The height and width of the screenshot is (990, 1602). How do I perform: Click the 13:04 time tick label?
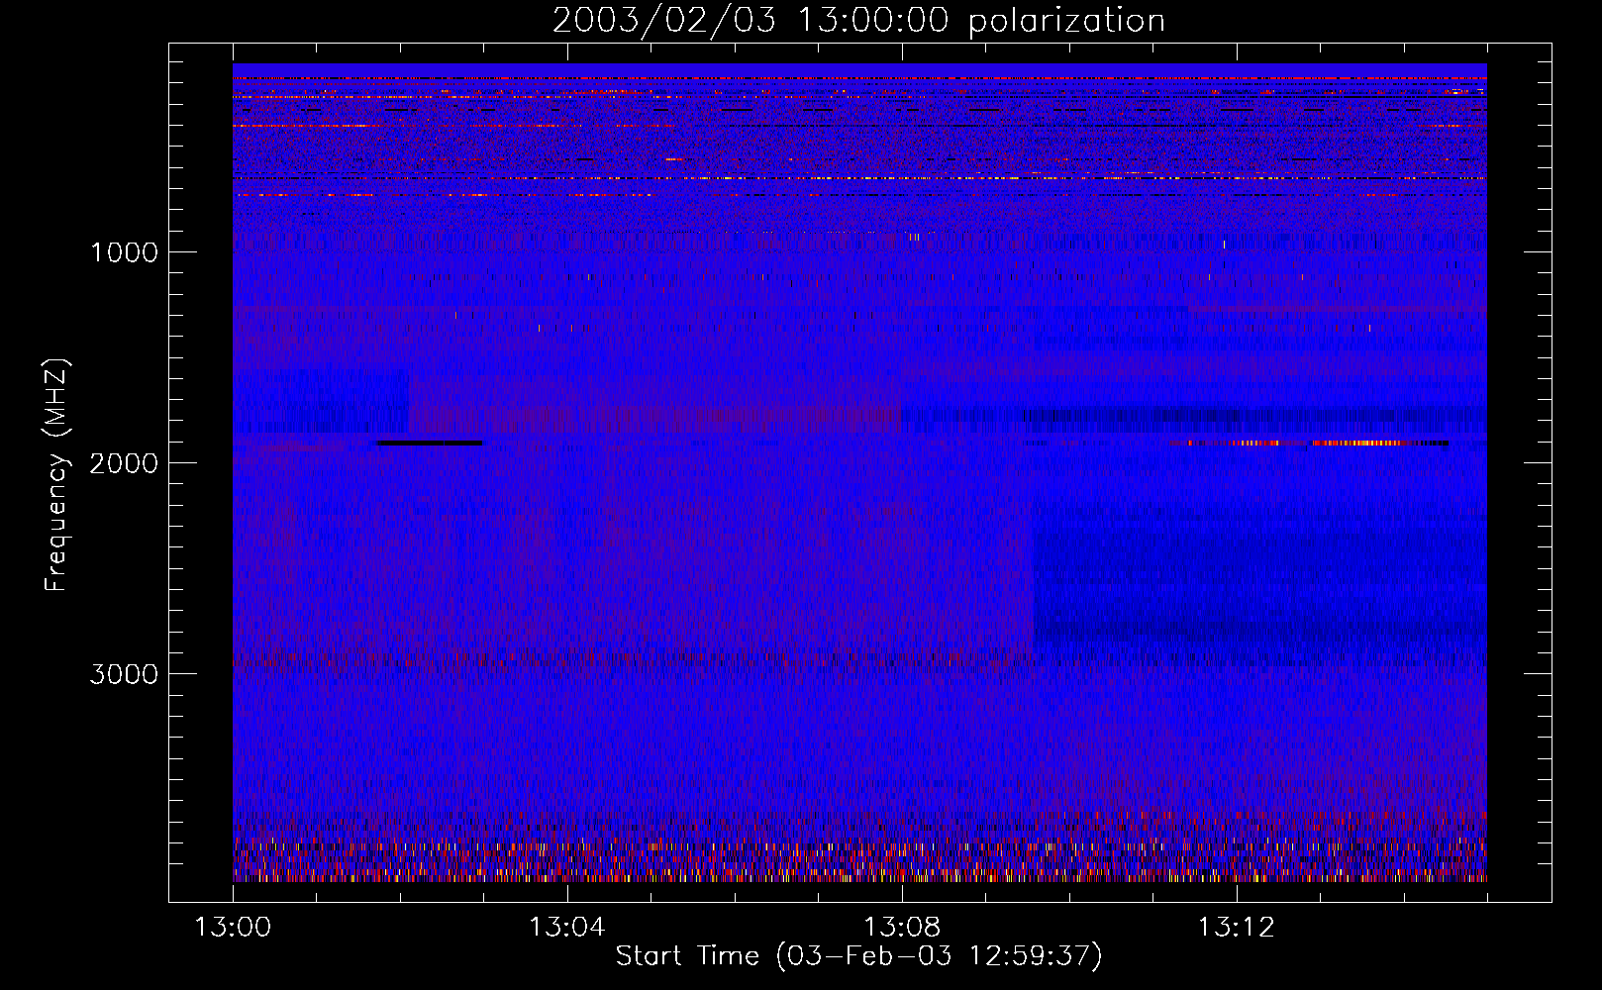[567, 928]
